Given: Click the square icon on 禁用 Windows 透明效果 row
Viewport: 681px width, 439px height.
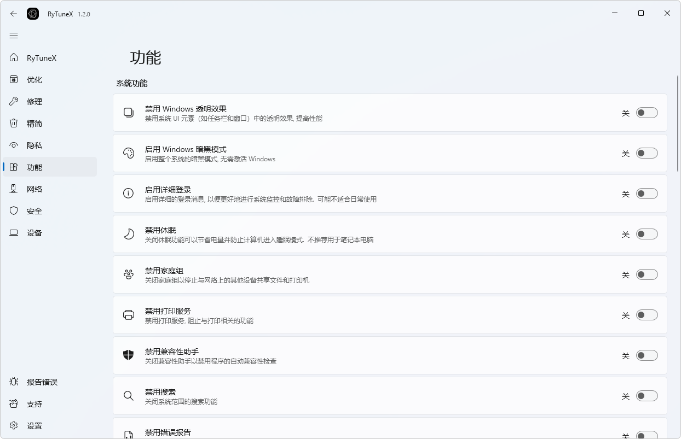Looking at the screenshot, I should click(x=128, y=112).
